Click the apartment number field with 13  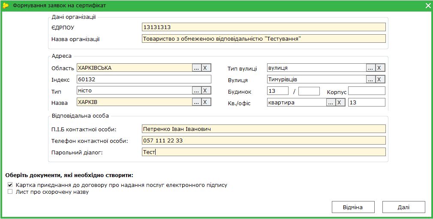point(367,102)
